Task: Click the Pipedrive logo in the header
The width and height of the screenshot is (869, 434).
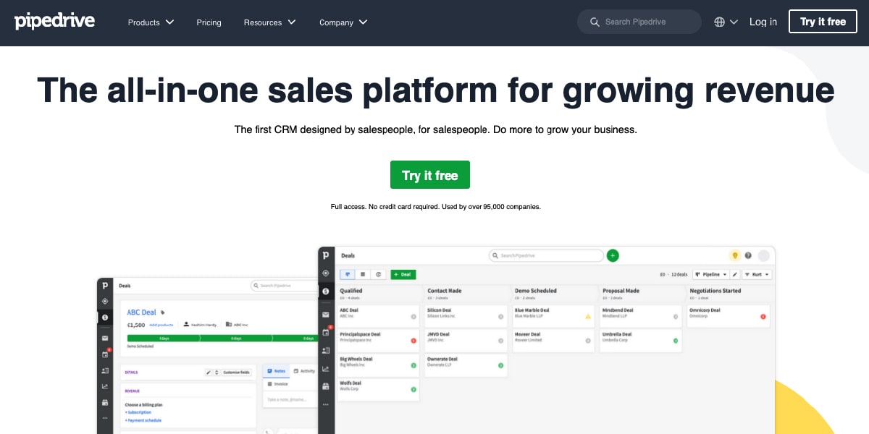Action: [55, 22]
